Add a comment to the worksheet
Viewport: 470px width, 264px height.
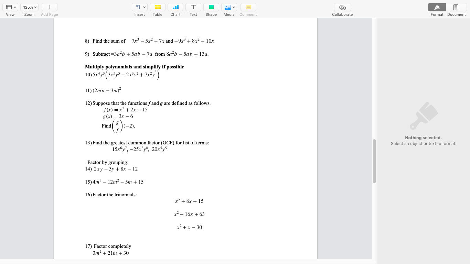point(248,7)
